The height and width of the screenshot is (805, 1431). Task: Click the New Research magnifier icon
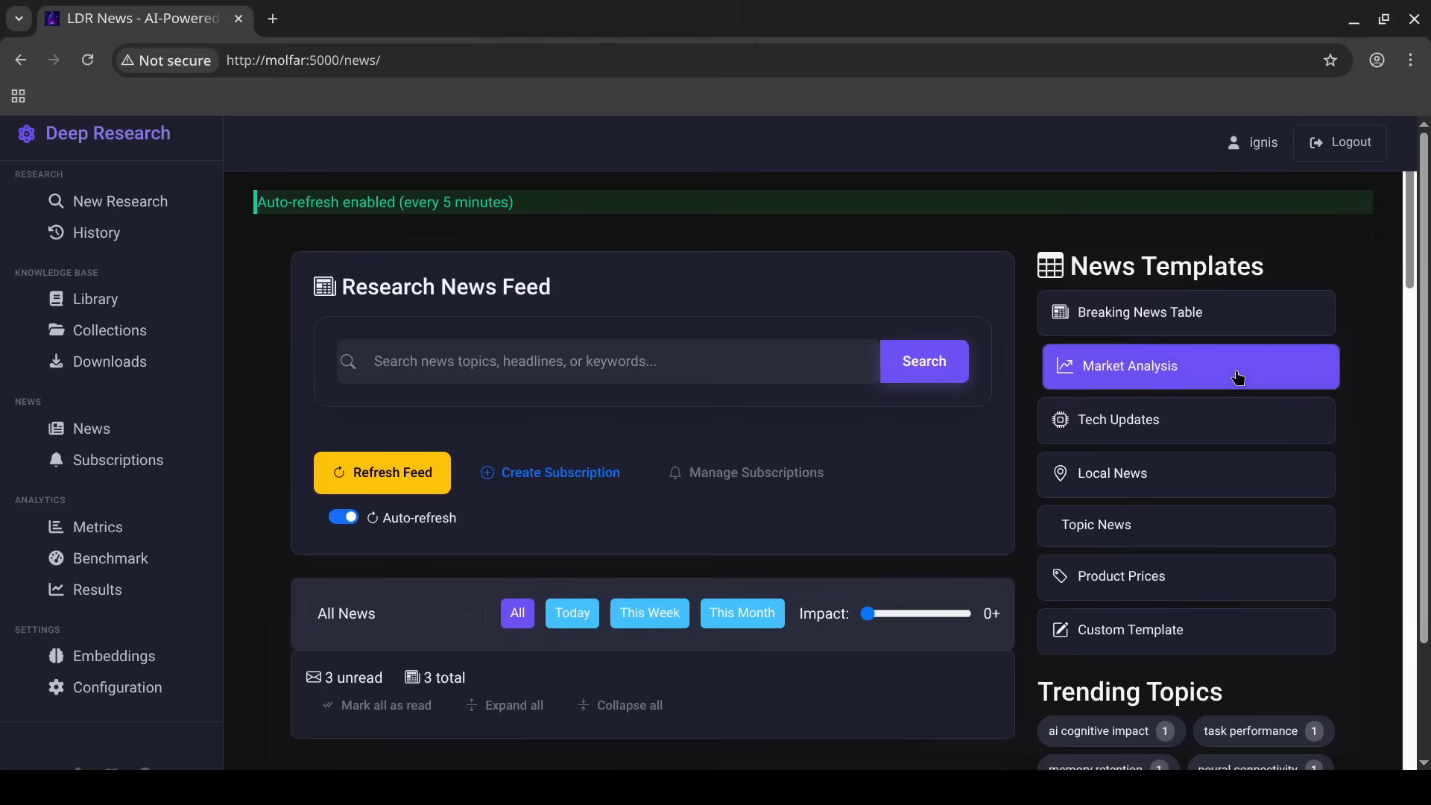pyautogui.click(x=56, y=201)
